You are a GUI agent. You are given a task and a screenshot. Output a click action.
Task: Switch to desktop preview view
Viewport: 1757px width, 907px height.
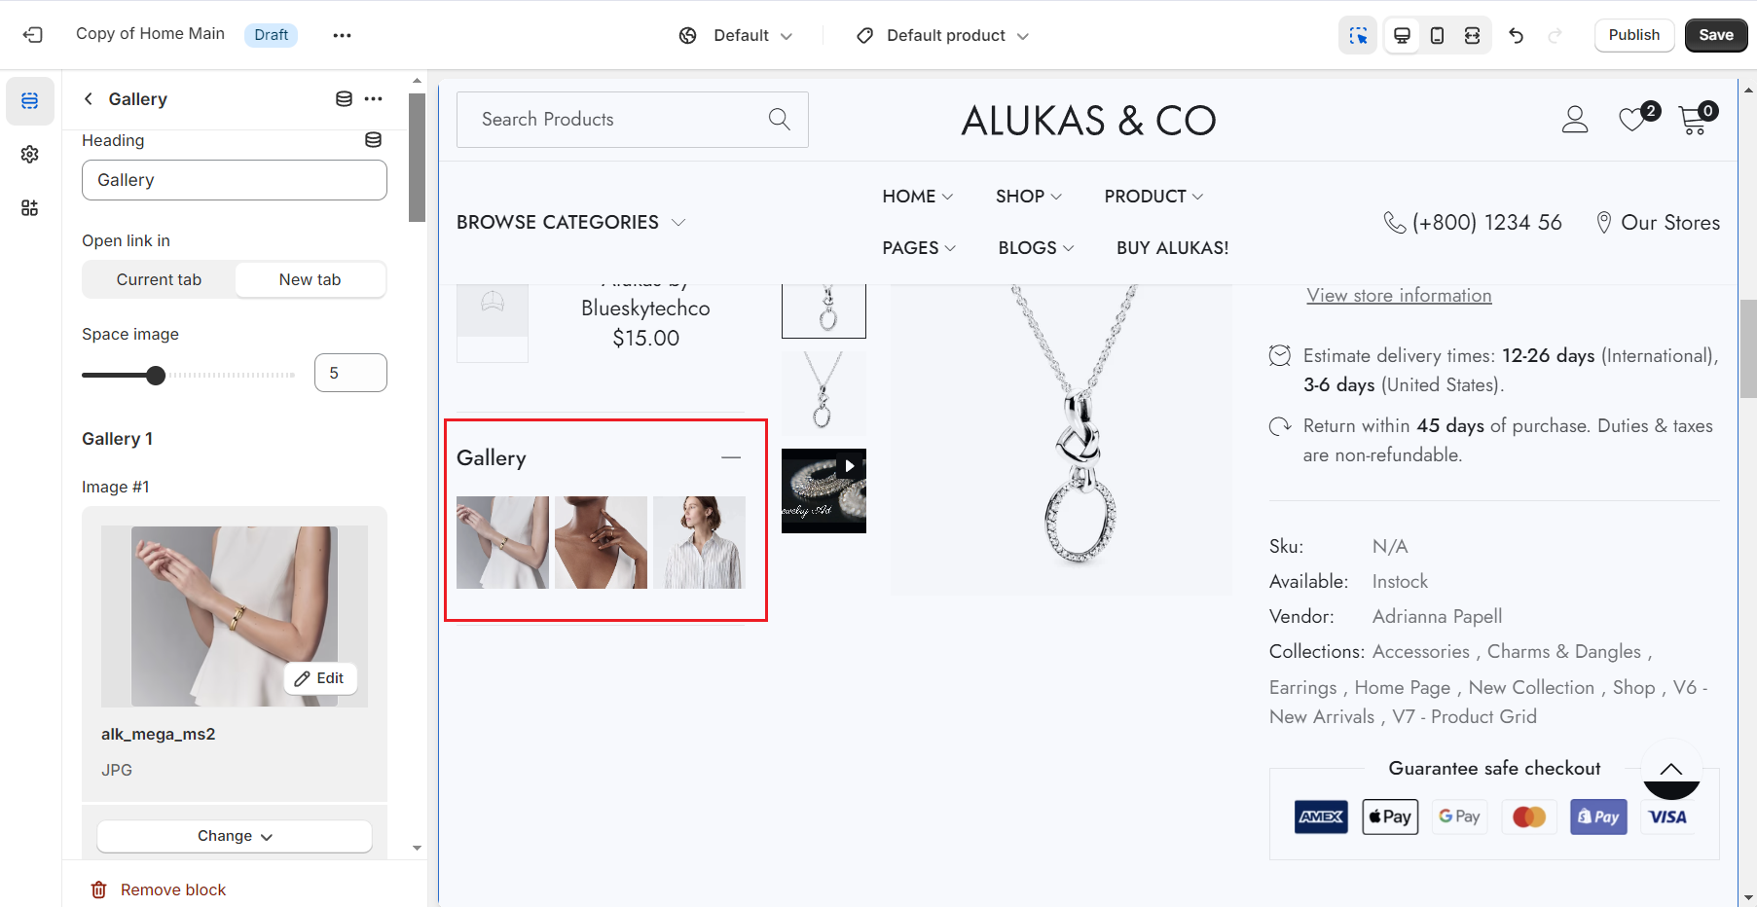click(x=1402, y=35)
